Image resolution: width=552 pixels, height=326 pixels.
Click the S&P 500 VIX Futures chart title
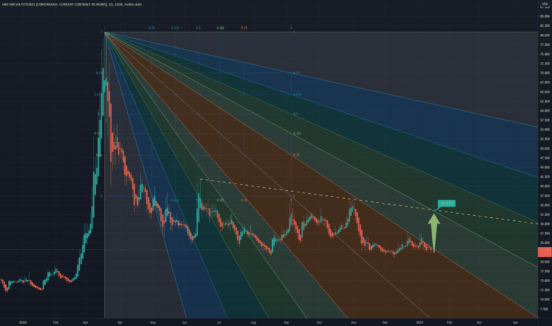[x=72, y=4]
